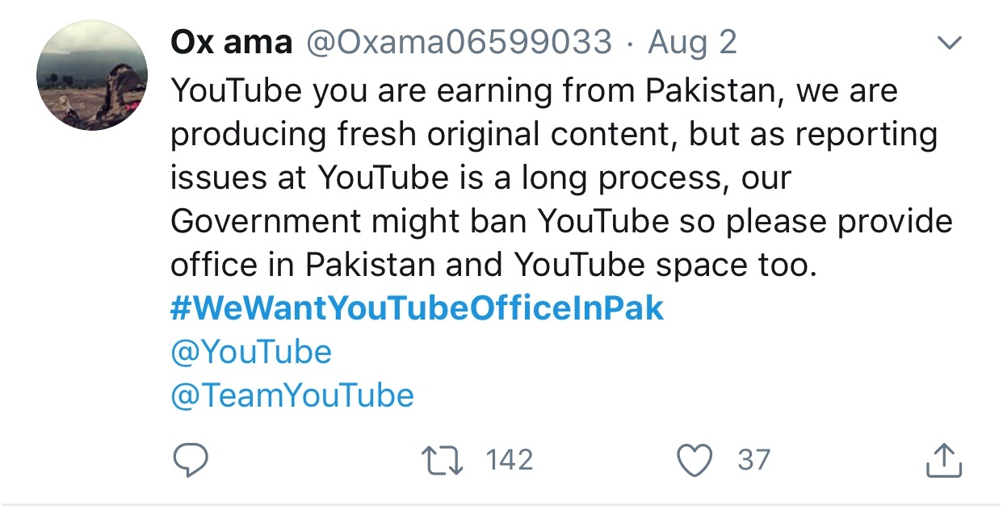Open tweet via 'YouTube you are earning' line

click(534, 91)
